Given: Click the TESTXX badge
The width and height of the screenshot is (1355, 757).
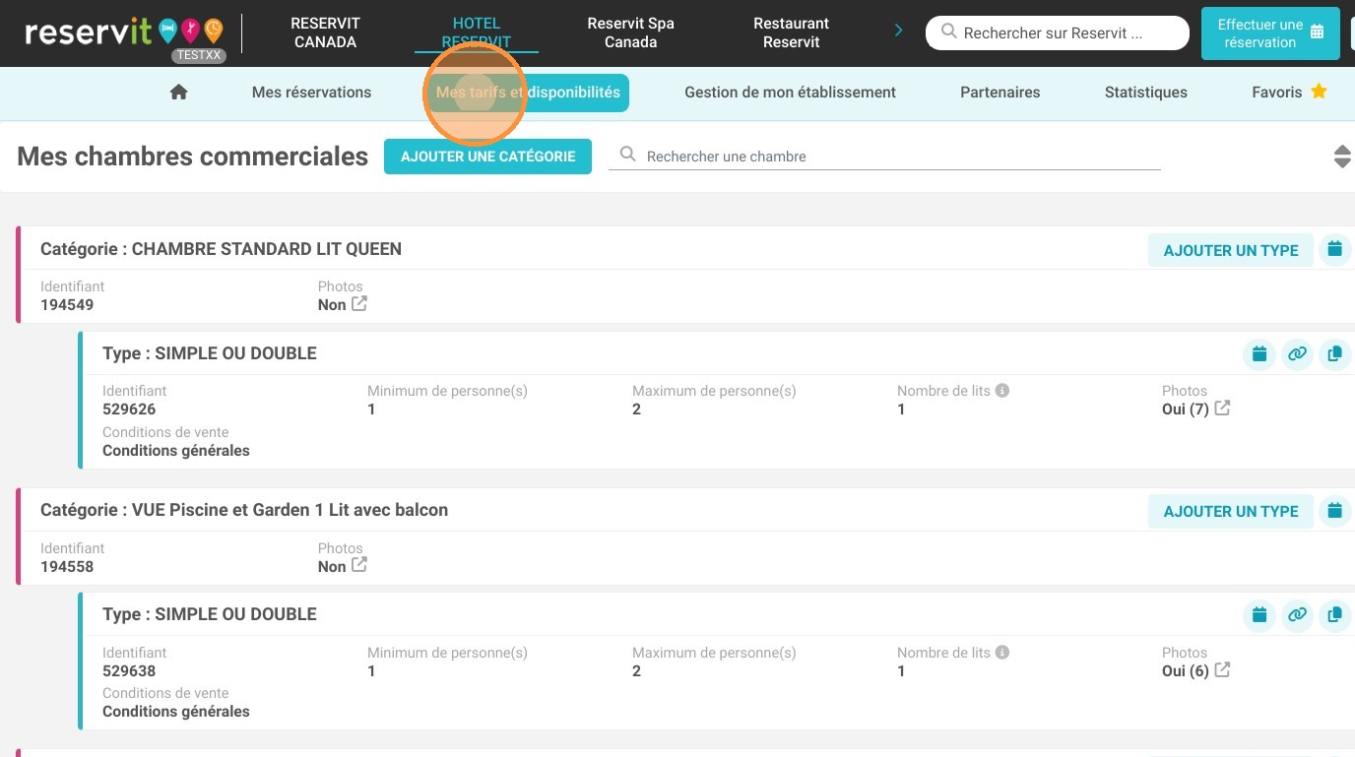Looking at the screenshot, I should [199, 55].
